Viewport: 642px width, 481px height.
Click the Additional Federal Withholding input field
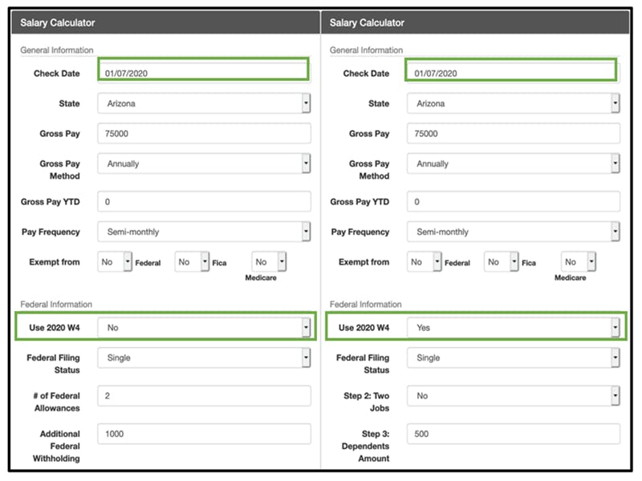(x=204, y=434)
